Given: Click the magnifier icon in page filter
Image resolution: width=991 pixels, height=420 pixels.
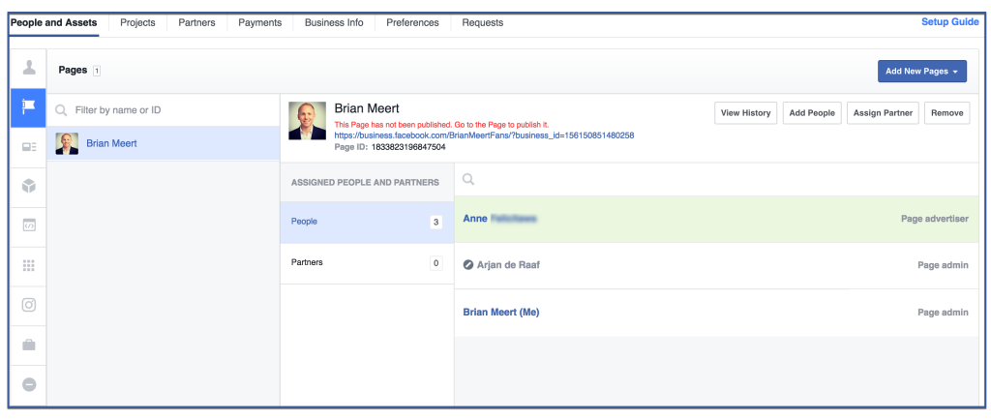Looking at the screenshot, I should point(61,110).
